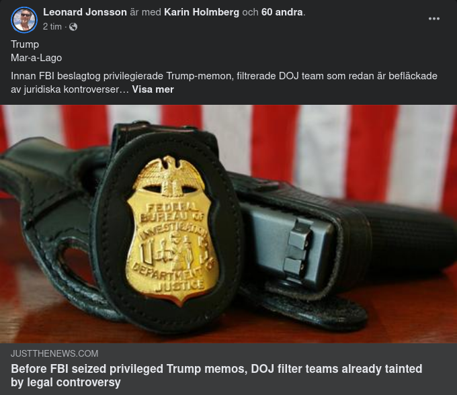Click the "2 tim" post timestamp

click(52, 27)
